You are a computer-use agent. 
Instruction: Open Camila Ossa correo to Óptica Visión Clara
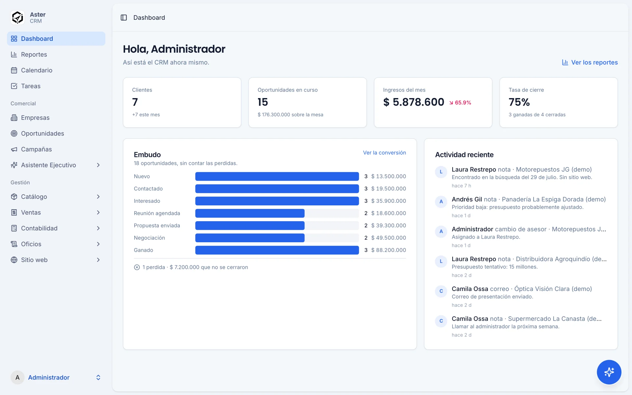(x=521, y=297)
